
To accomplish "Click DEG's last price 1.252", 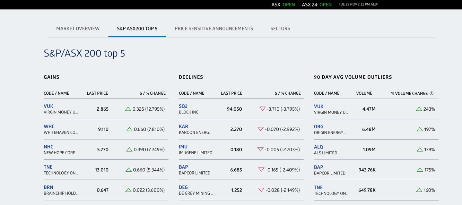I will 236,190.
